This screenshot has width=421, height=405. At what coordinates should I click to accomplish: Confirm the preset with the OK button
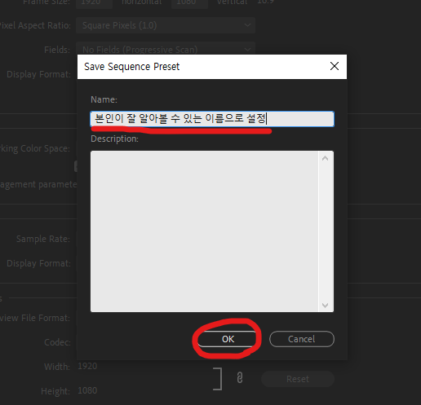click(x=228, y=339)
